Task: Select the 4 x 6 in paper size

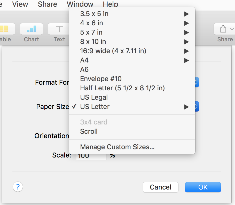Action: tap(92, 23)
